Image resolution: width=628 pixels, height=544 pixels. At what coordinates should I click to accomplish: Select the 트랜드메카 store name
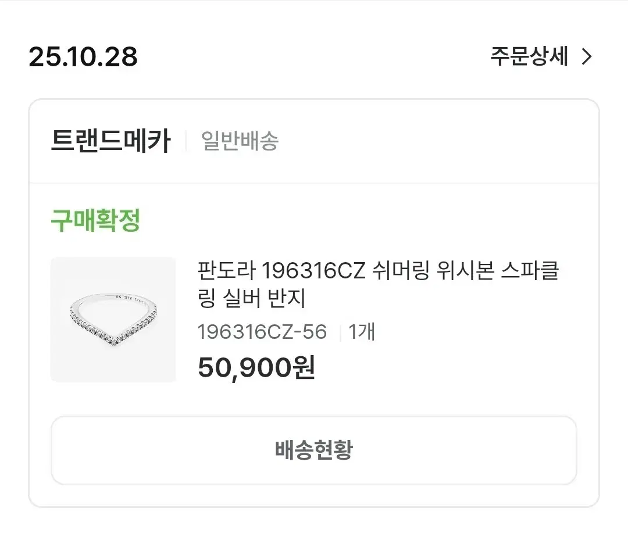point(110,141)
